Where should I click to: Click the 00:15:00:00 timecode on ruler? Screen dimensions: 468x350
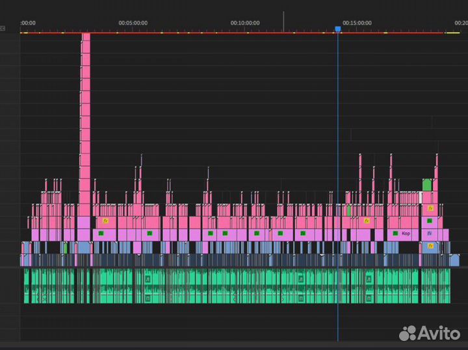click(x=357, y=23)
